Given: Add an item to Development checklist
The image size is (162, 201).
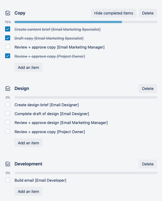Looking at the screenshot, I should 28,191.
